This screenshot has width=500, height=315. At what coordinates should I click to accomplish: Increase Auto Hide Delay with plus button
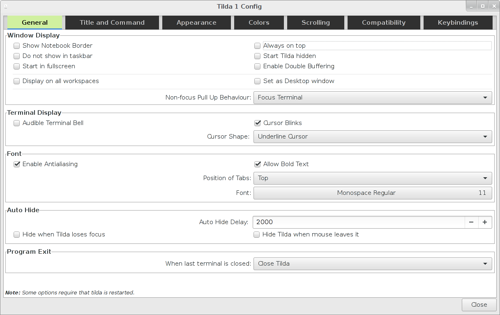point(485,222)
